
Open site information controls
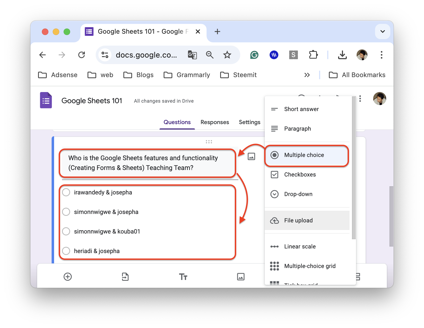click(x=105, y=55)
